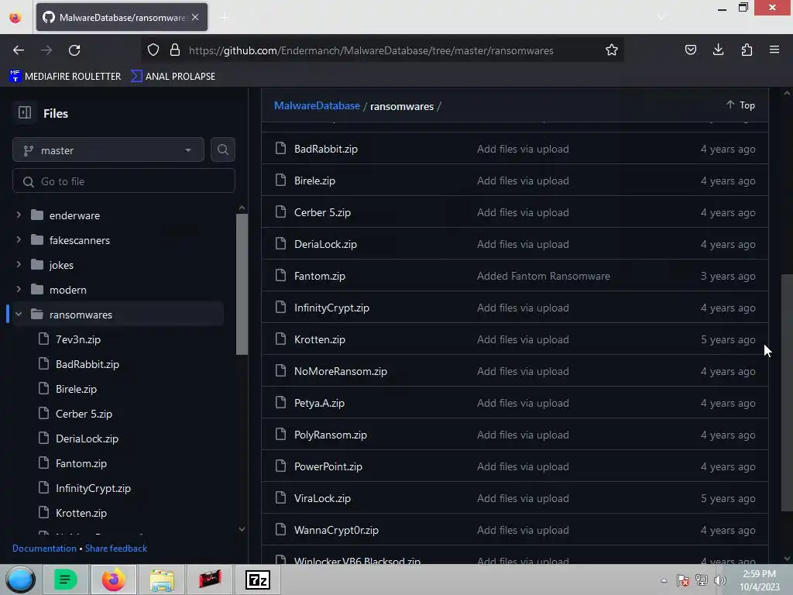
Task: Open the new tab plus button
Action: (x=225, y=18)
